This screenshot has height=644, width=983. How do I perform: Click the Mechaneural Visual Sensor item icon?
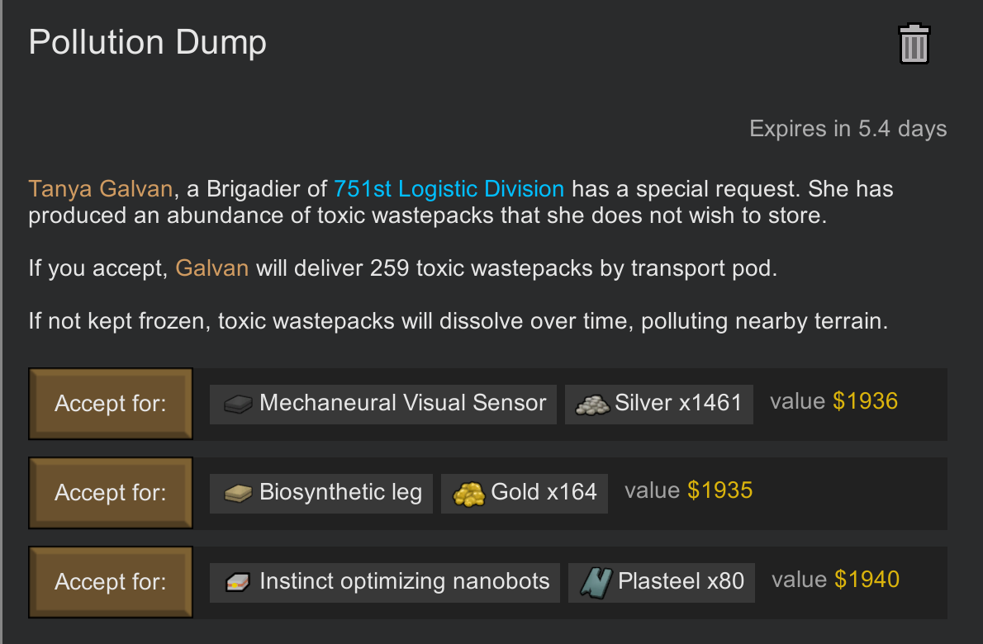click(x=238, y=404)
